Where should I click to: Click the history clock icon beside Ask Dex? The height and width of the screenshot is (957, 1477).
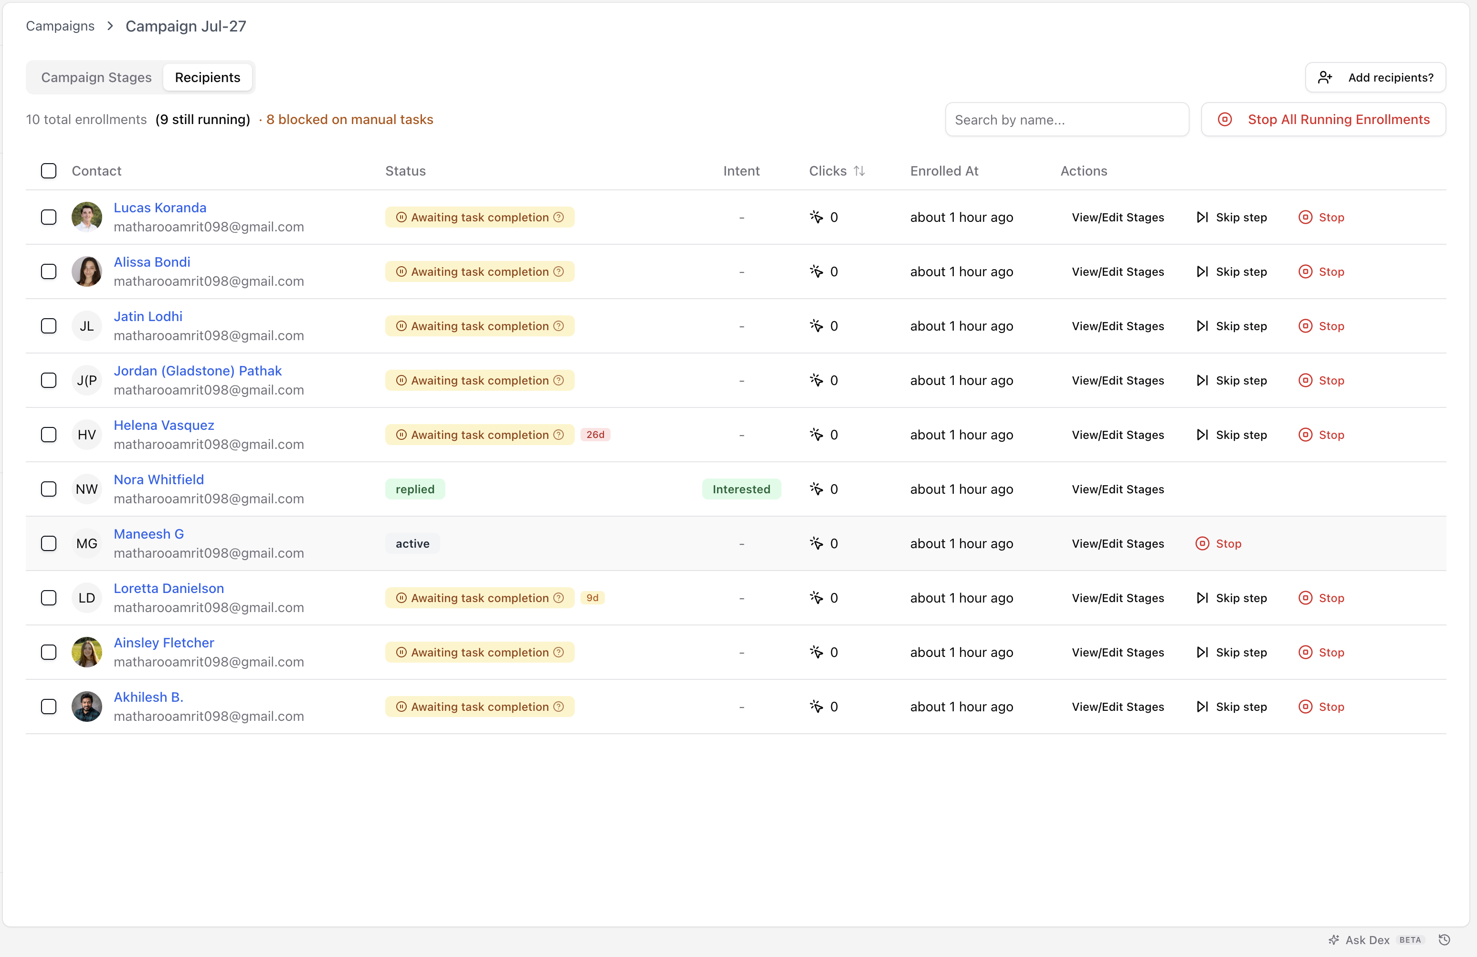[x=1445, y=940]
